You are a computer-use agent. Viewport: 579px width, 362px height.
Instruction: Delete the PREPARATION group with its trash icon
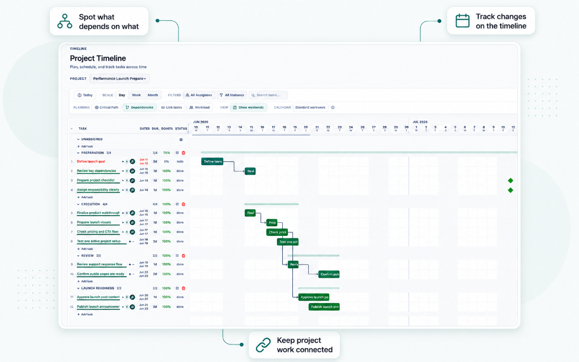(184, 153)
